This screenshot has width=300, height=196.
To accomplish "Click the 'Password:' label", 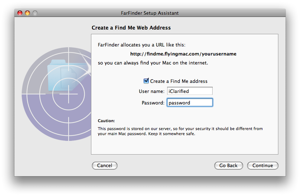I will coord(153,103).
